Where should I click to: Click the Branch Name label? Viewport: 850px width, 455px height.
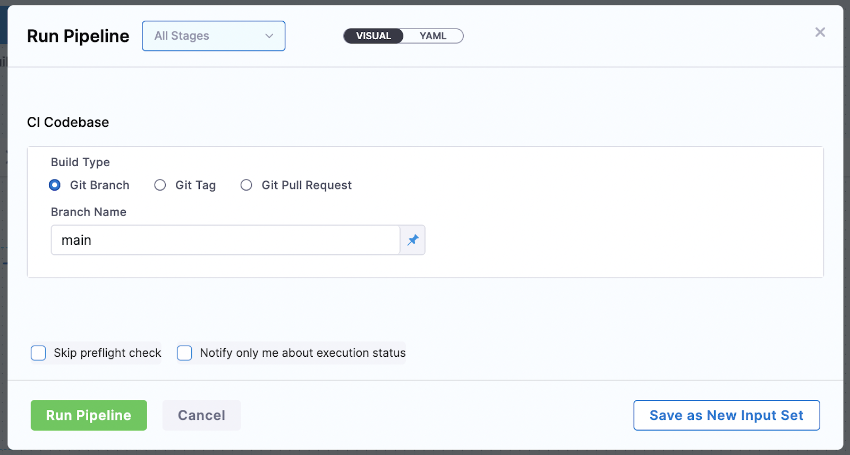89,212
